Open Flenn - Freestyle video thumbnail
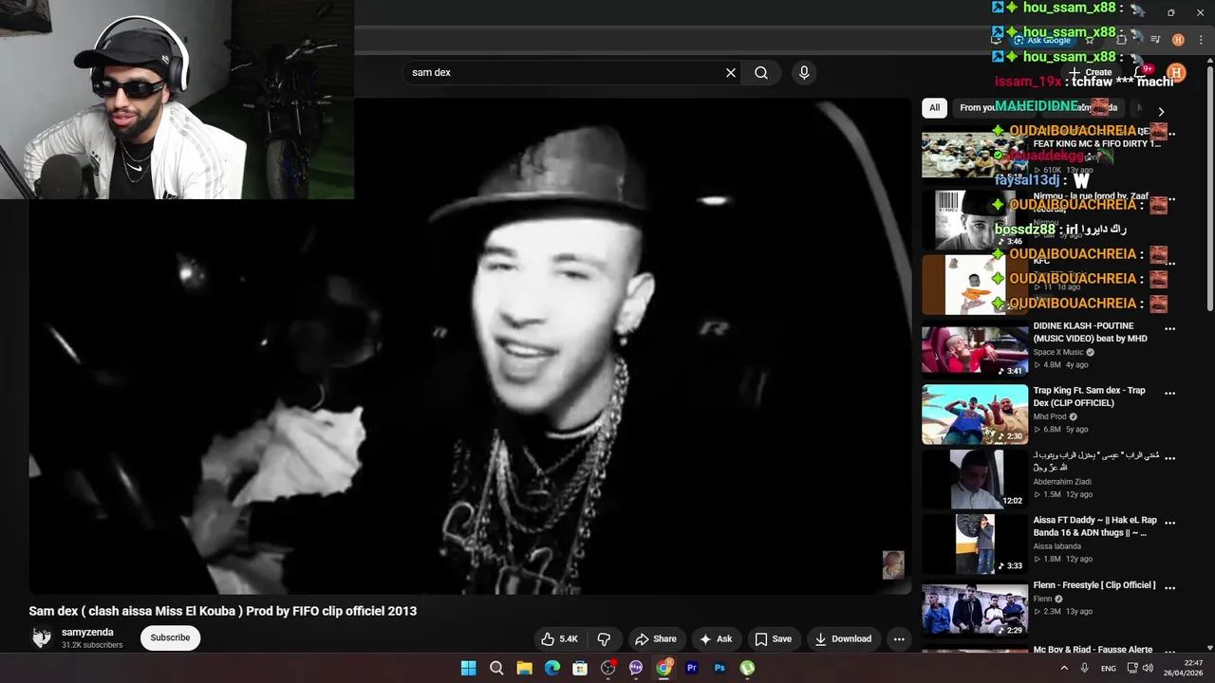Screen dimensions: 1215x683 [975, 608]
